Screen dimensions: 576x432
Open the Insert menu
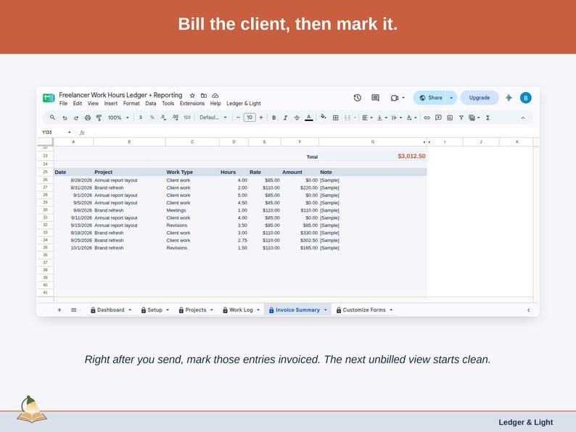point(110,104)
